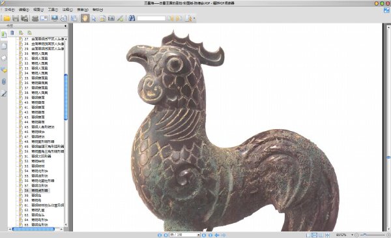Viewport: 391px width, 238px height.
Task: Switch to single page layout
Action: (308, 235)
